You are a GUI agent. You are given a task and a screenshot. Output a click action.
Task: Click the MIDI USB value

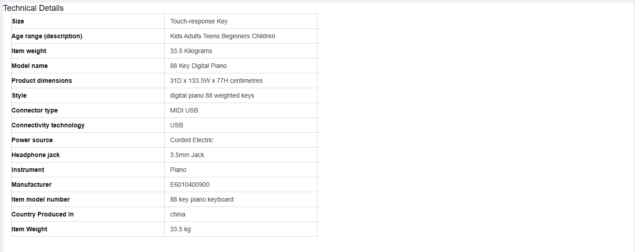pos(184,110)
